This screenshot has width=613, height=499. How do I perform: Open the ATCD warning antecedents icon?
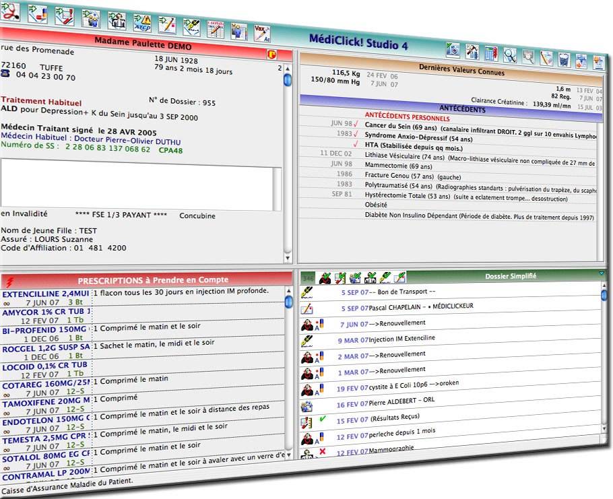tap(142, 23)
